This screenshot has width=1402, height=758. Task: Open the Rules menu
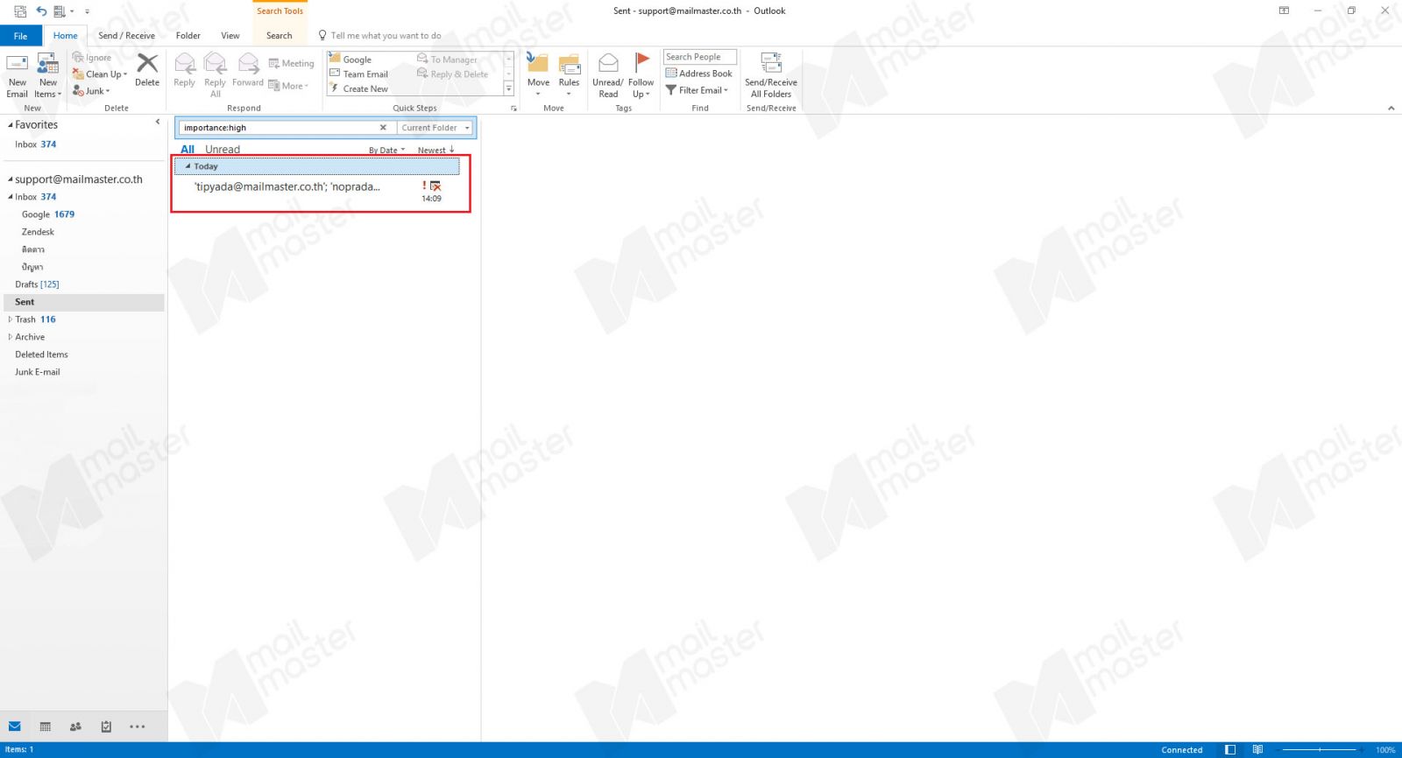(x=569, y=75)
